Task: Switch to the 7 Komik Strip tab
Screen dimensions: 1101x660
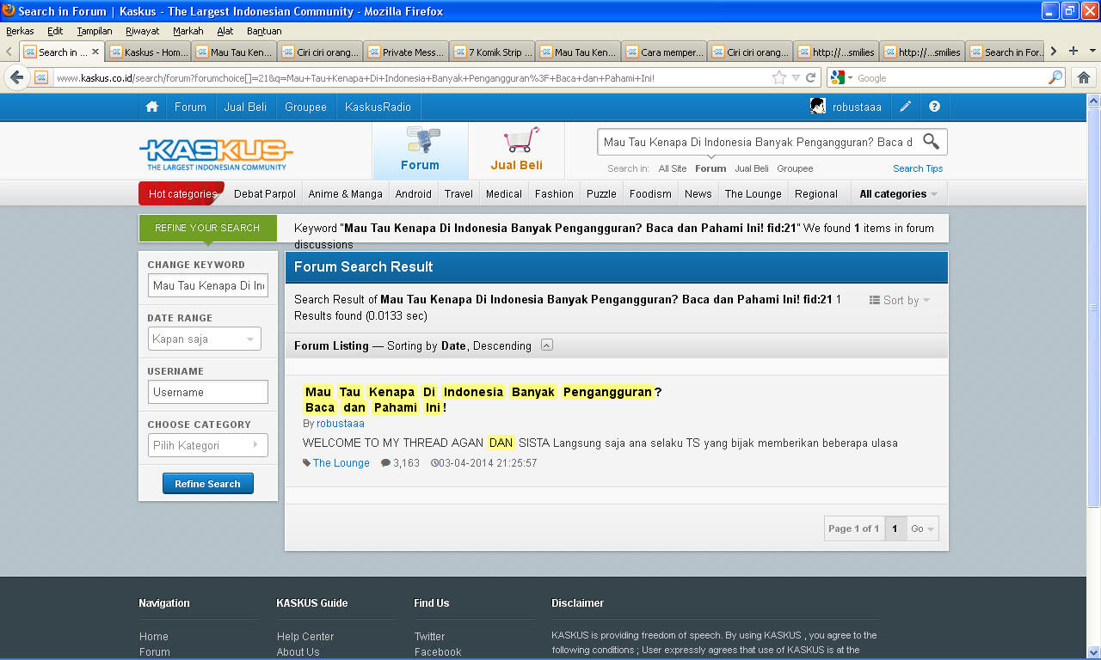Action: point(492,52)
